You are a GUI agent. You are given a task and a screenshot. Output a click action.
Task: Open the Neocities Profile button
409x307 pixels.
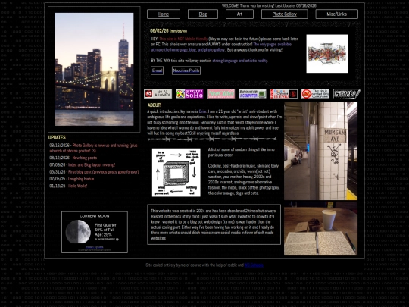[x=186, y=70]
